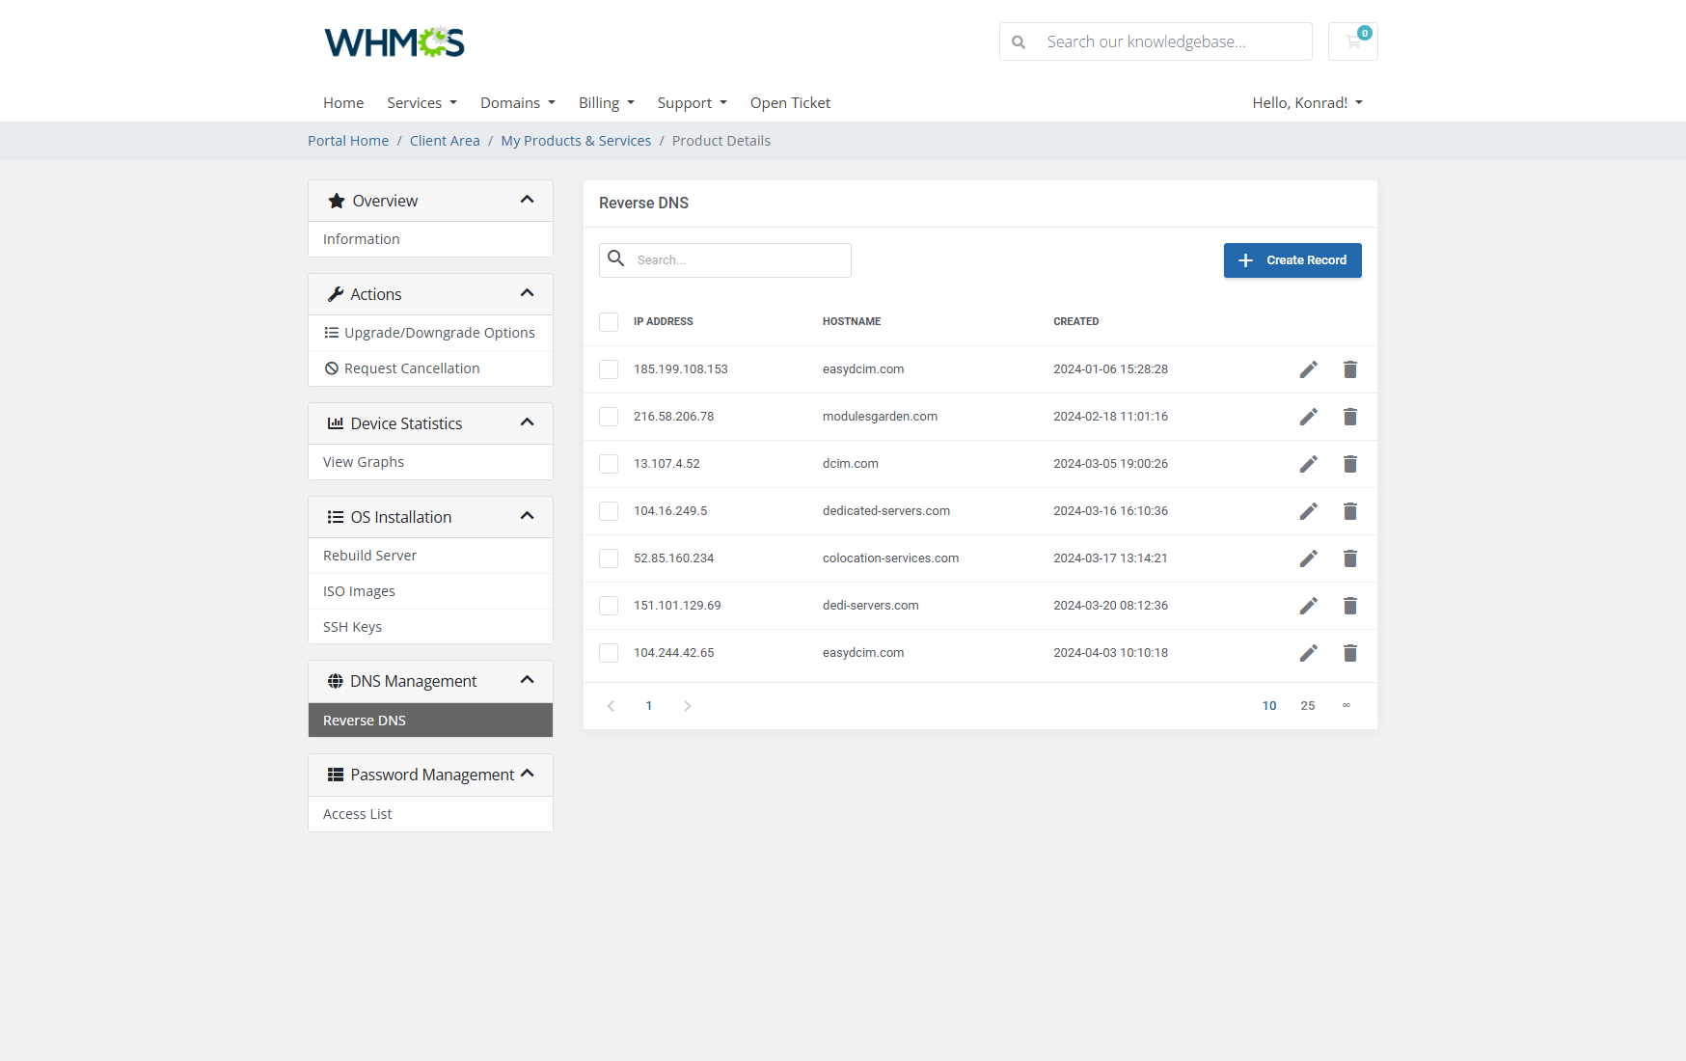Click the Create Record button
Screen dimensions: 1686x1061
click(1292, 260)
